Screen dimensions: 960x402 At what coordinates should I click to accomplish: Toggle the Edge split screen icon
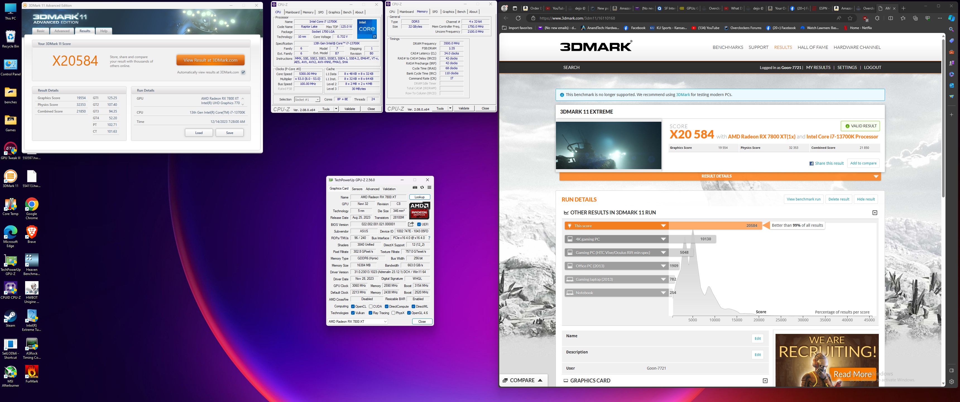coord(891,18)
